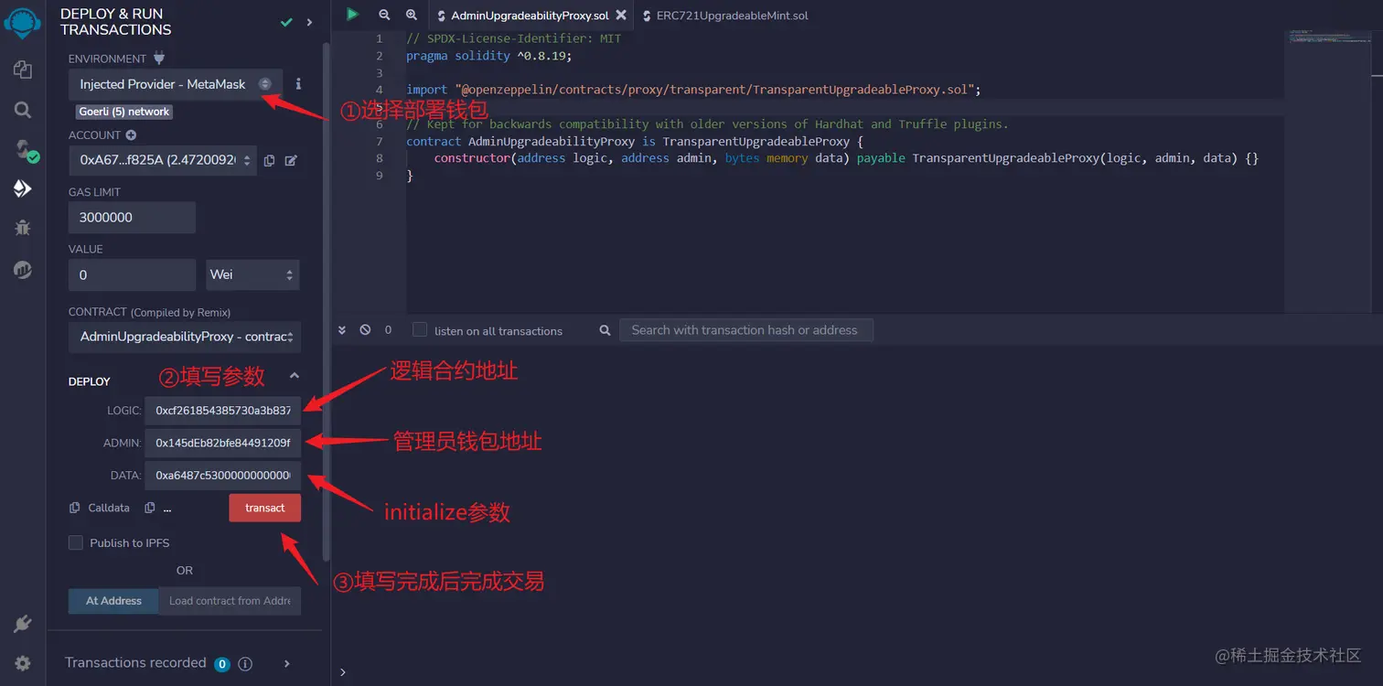Click the editor minimap preview

pyautogui.click(x=1328, y=38)
